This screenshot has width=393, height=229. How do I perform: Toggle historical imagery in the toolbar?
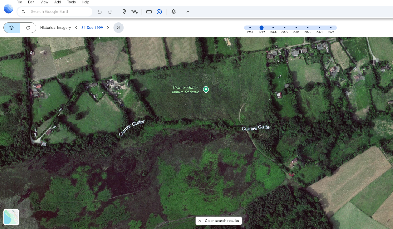[x=159, y=12]
